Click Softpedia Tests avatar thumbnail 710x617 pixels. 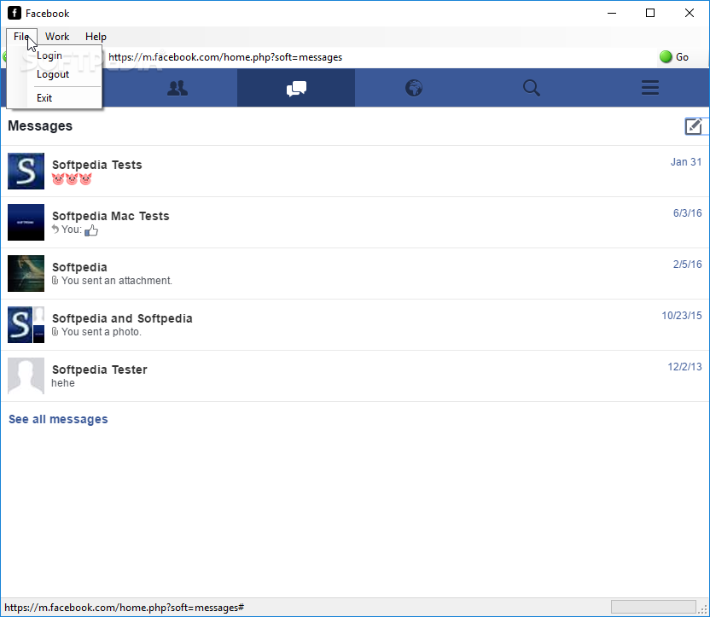(x=26, y=171)
